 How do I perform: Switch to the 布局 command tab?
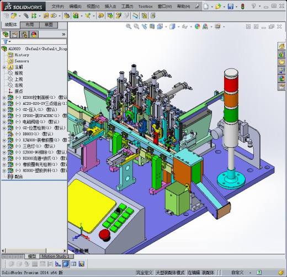click(x=29, y=25)
